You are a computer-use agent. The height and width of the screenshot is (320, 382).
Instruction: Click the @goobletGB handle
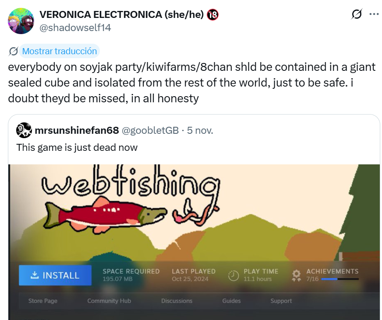click(150, 131)
